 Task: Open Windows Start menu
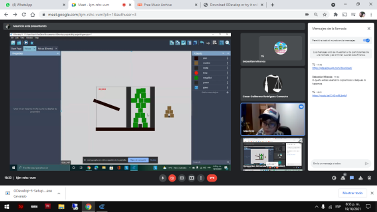coord(7,207)
